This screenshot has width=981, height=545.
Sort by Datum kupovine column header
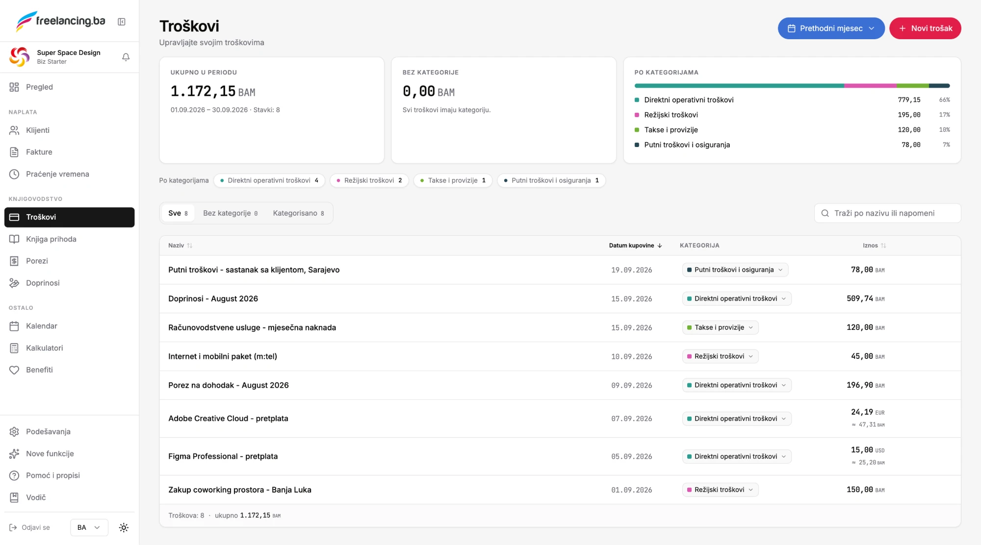point(636,246)
